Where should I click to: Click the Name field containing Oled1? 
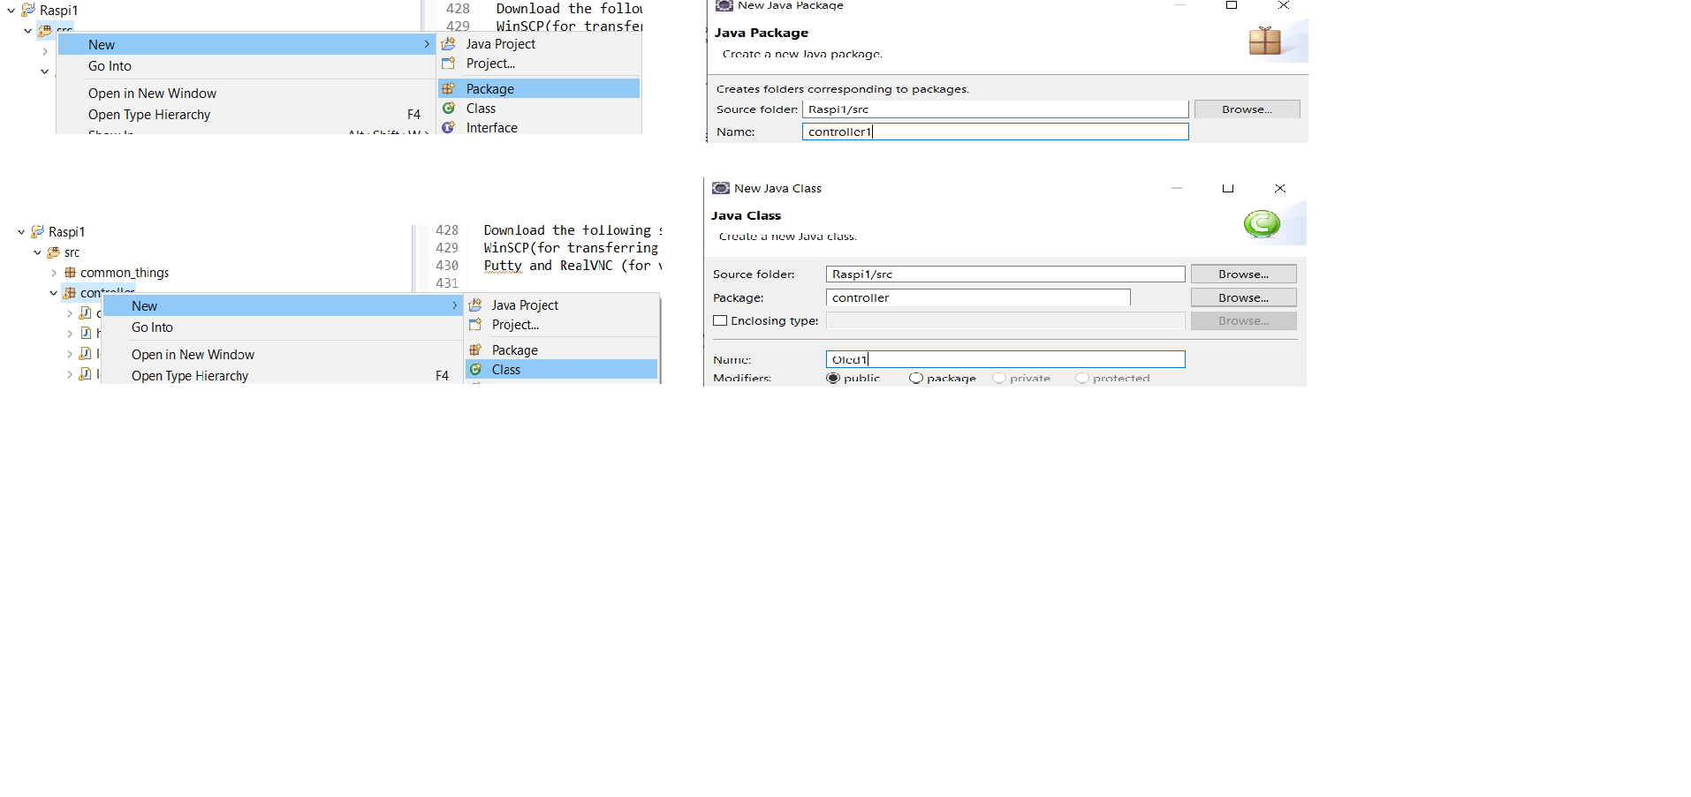click(1005, 359)
